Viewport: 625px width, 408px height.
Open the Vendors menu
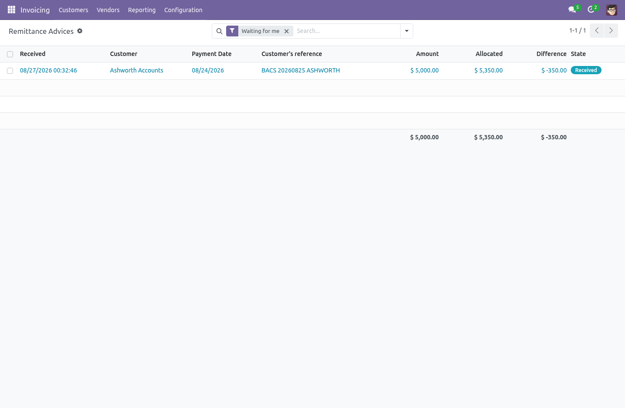(x=108, y=10)
